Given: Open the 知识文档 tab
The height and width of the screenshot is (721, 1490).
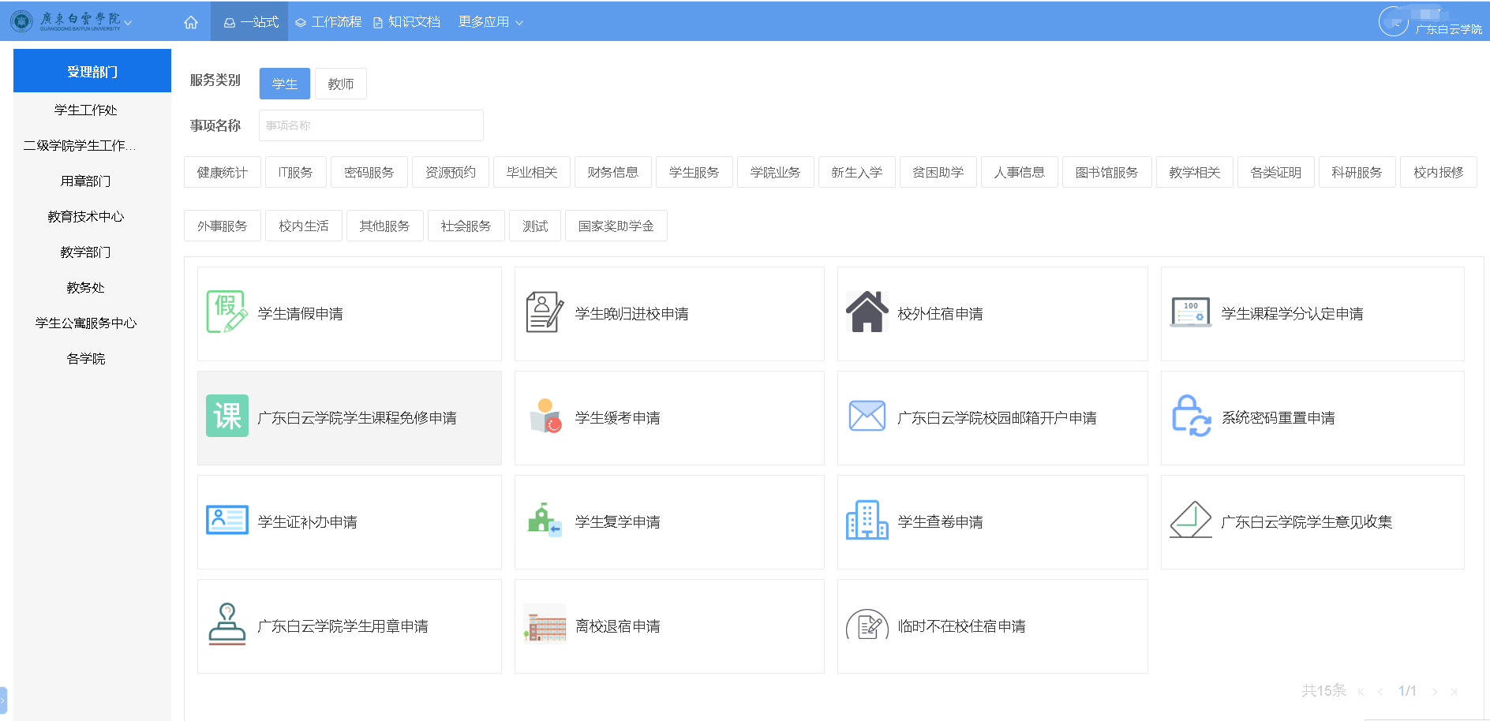Looking at the screenshot, I should pyautogui.click(x=406, y=22).
